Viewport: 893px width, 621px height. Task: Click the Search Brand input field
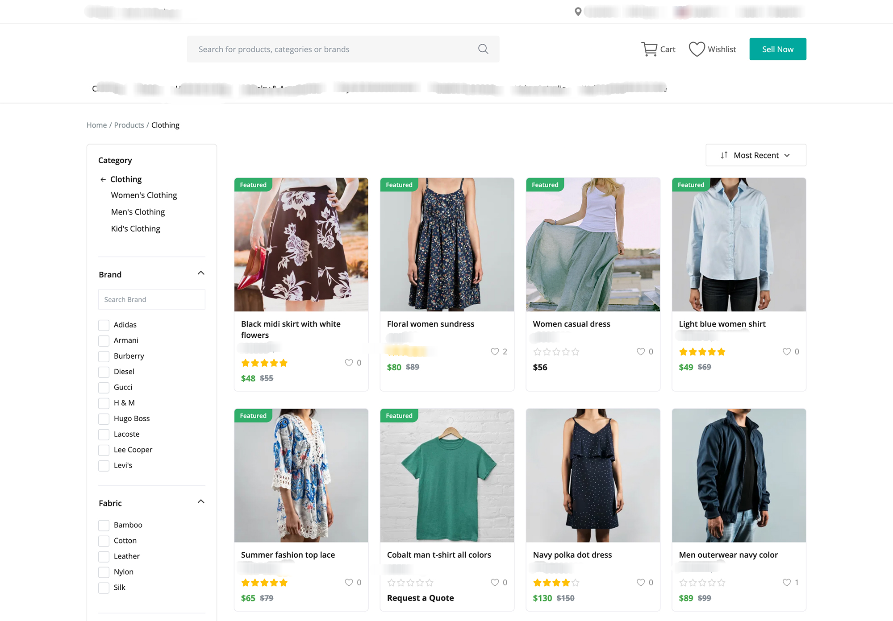click(x=152, y=300)
